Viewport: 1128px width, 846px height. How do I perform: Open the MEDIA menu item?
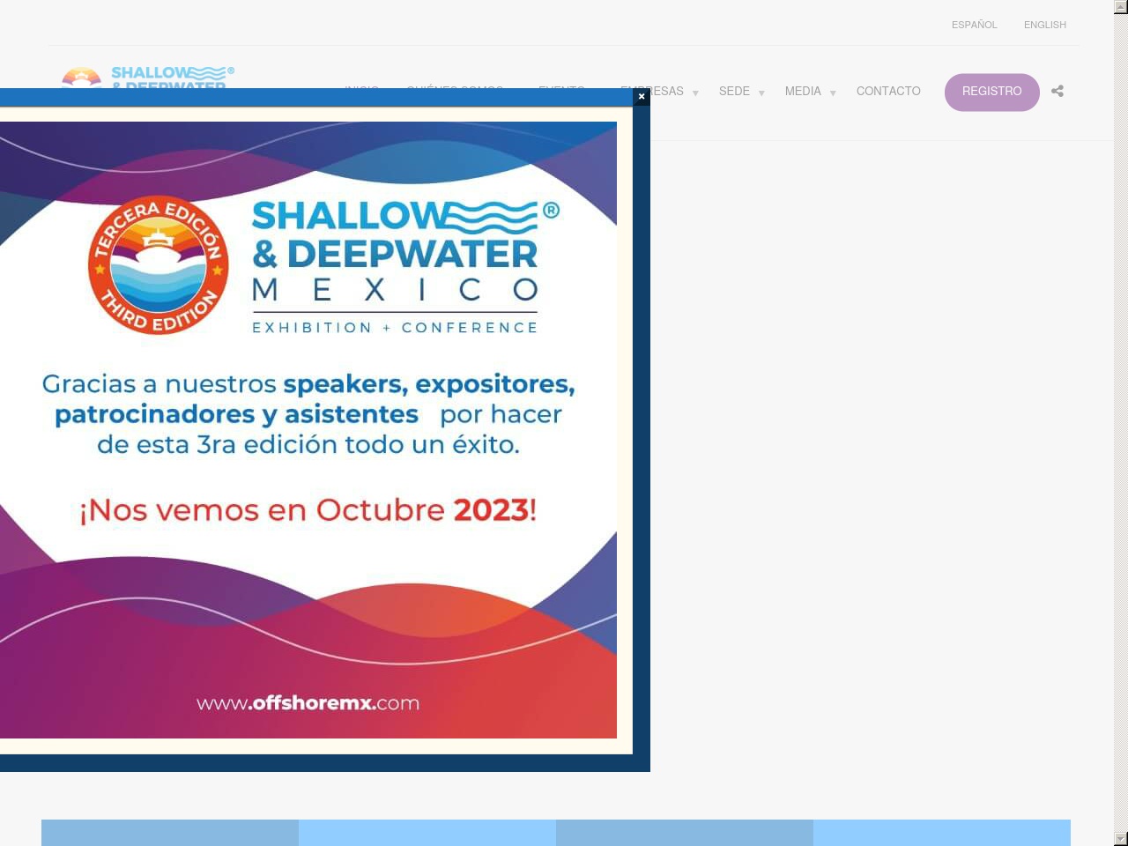pyautogui.click(x=803, y=92)
